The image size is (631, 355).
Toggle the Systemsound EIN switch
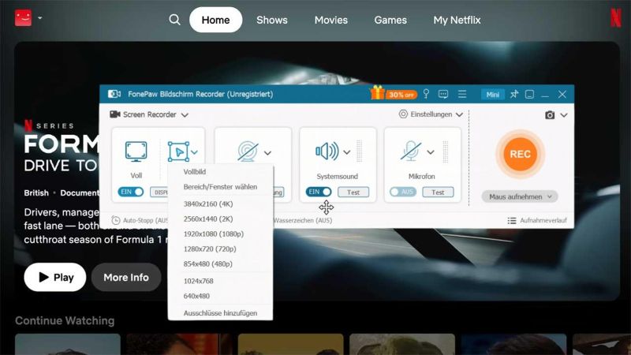pos(319,192)
